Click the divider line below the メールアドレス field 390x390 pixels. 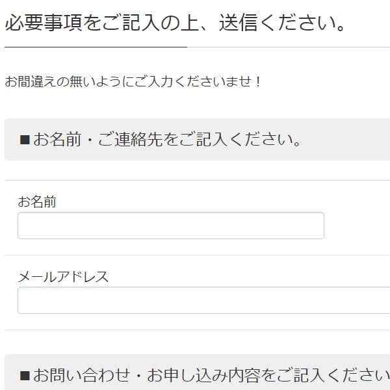(x=198, y=330)
